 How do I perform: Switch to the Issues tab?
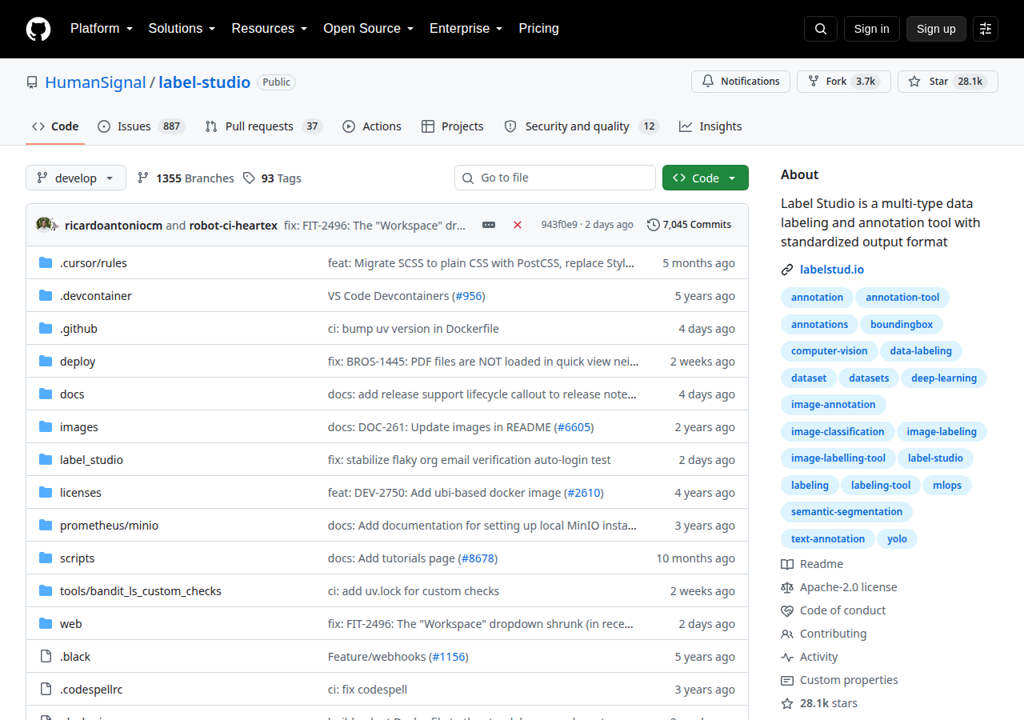(141, 126)
